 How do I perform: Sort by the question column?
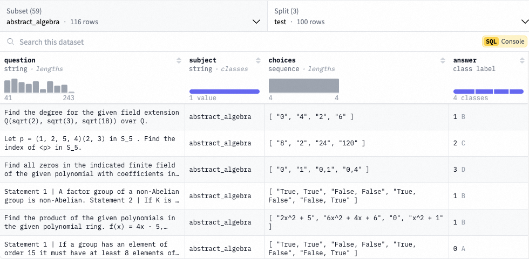pos(179,60)
